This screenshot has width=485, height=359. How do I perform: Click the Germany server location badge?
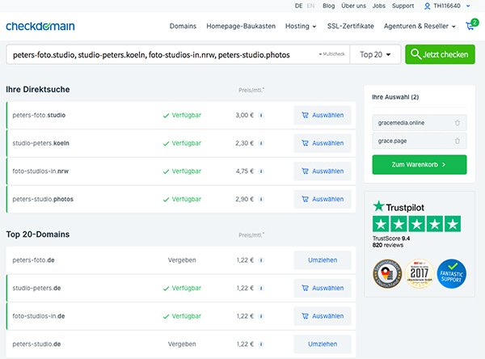387,273
